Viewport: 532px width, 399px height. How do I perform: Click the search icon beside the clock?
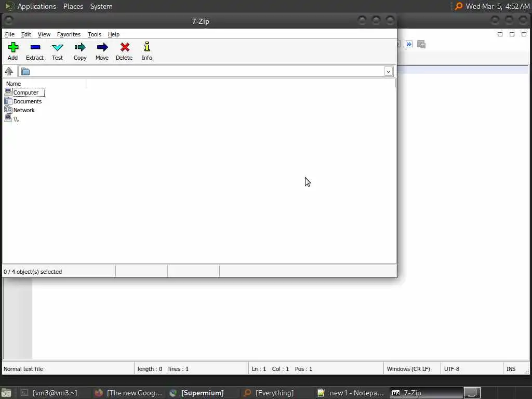(459, 6)
